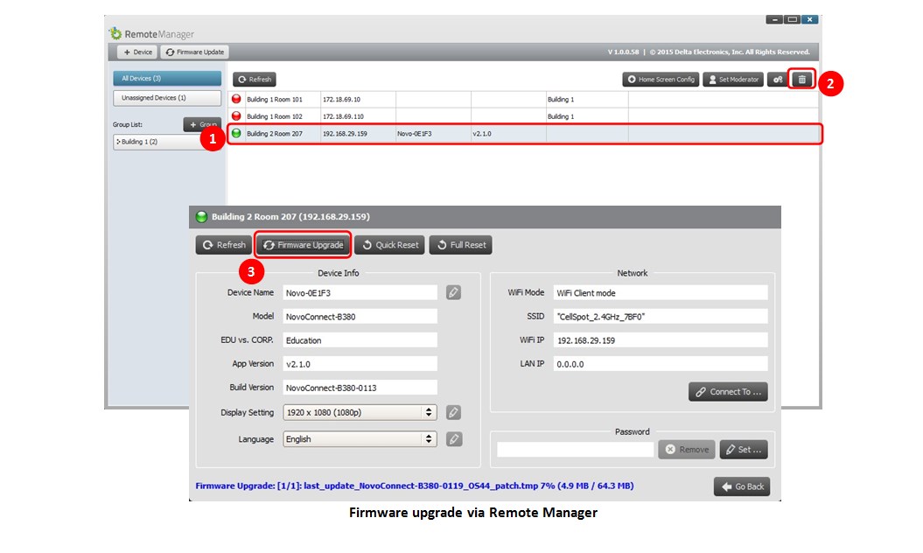Select All Devices (3) filter
The height and width of the screenshot is (553, 923).
click(x=167, y=79)
